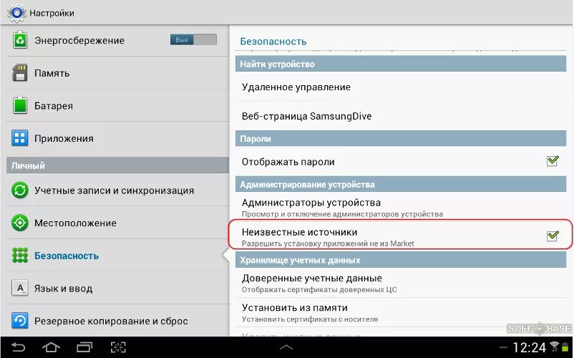Tap the sync icon for Учетные записи
The width and height of the screenshot is (574, 358).
pyautogui.click(x=20, y=190)
